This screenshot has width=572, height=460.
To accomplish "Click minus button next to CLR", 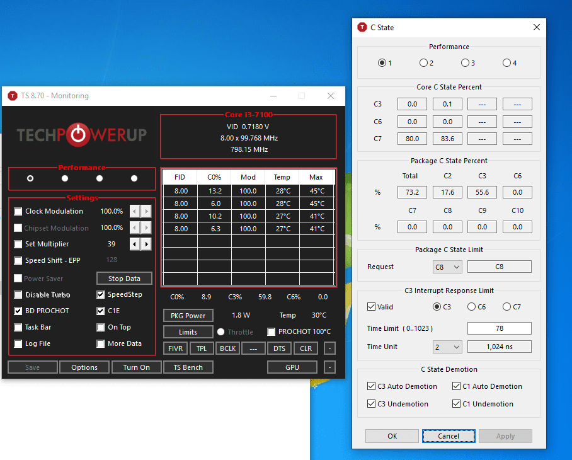I will click(x=329, y=348).
